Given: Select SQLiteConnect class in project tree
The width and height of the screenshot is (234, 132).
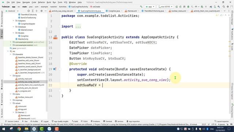Looking at the screenshot, I should [x=25, y=30].
